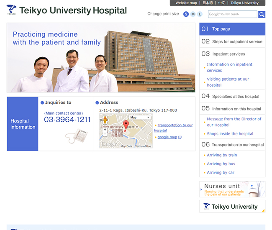
Task: Open Arriving by train link
Action: tap(222, 155)
